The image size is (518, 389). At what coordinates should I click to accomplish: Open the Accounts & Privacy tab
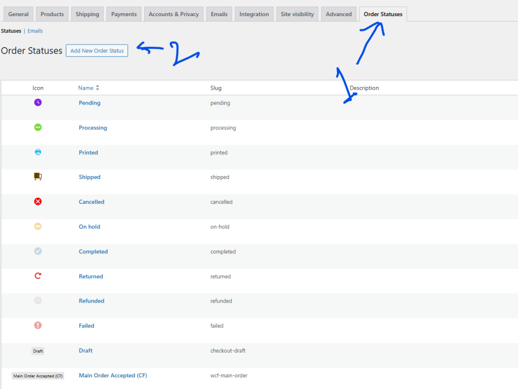pyautogui.click(x=174, y=14)
